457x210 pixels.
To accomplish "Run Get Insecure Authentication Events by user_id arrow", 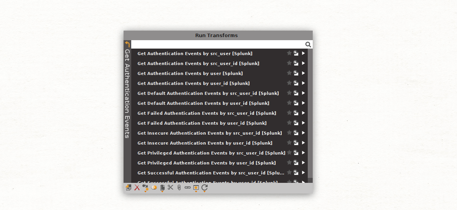I will [x=304, y=143].
